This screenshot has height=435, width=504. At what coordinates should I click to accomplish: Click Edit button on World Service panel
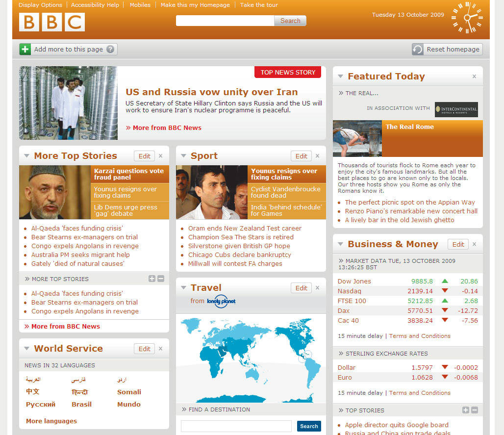(x=144, y=349)
